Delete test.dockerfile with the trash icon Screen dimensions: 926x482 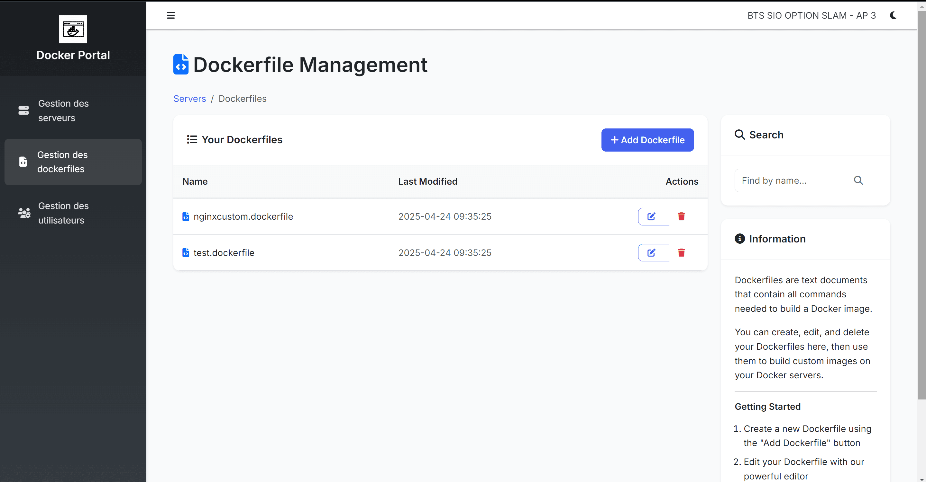click(682, 252)
